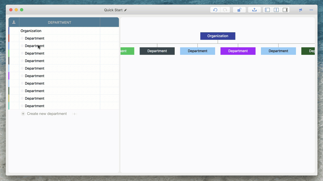Toggle the padlock lock button
The height and width of the screenshot is (181, 323).
(239, 10)
